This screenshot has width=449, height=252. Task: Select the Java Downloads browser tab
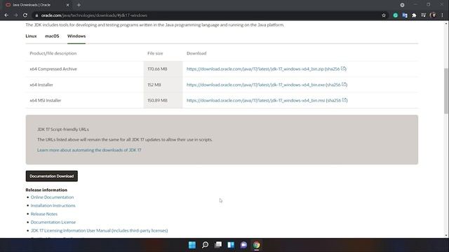tap(37, 5)
